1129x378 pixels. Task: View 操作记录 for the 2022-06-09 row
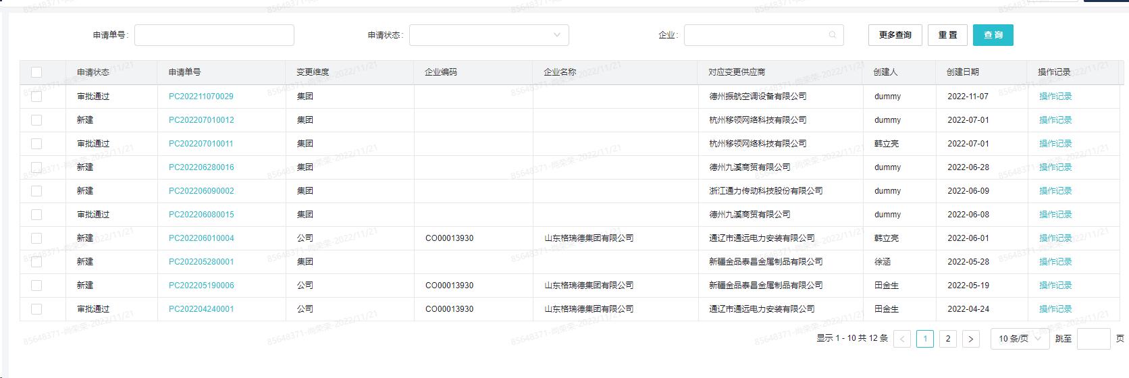(1055, 191)
